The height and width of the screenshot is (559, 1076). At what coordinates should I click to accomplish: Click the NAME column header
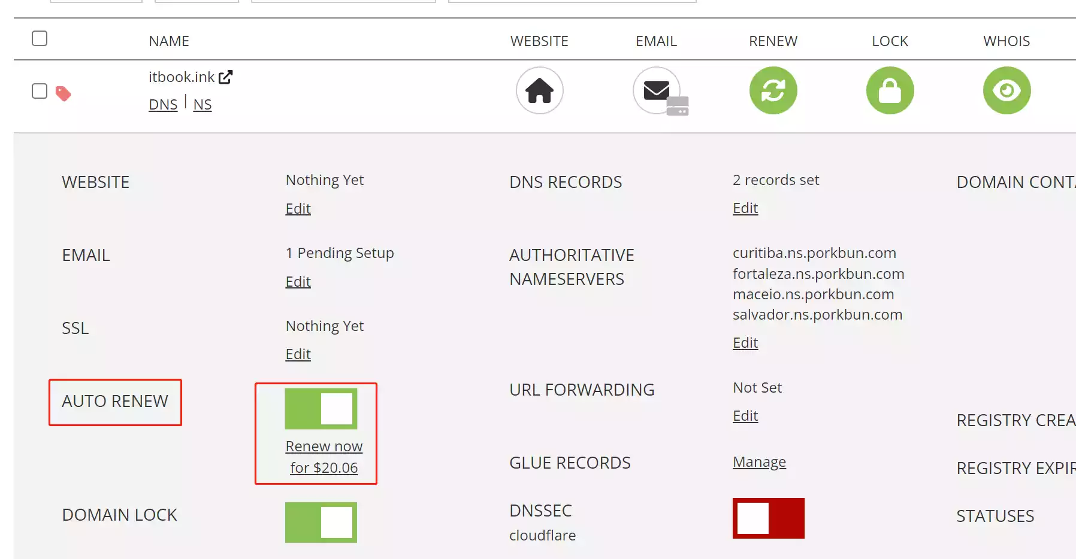[169, 41]
